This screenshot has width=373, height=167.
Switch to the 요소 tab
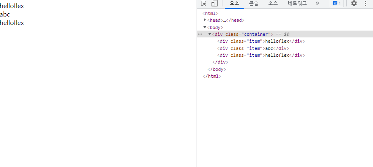coord(235,4)
